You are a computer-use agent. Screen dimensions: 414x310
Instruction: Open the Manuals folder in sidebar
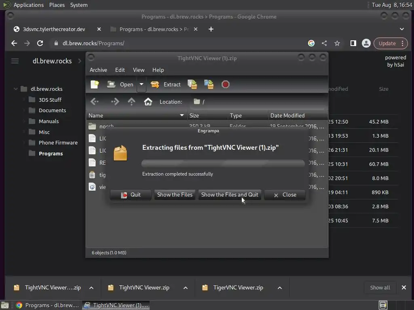click(49, 121)
